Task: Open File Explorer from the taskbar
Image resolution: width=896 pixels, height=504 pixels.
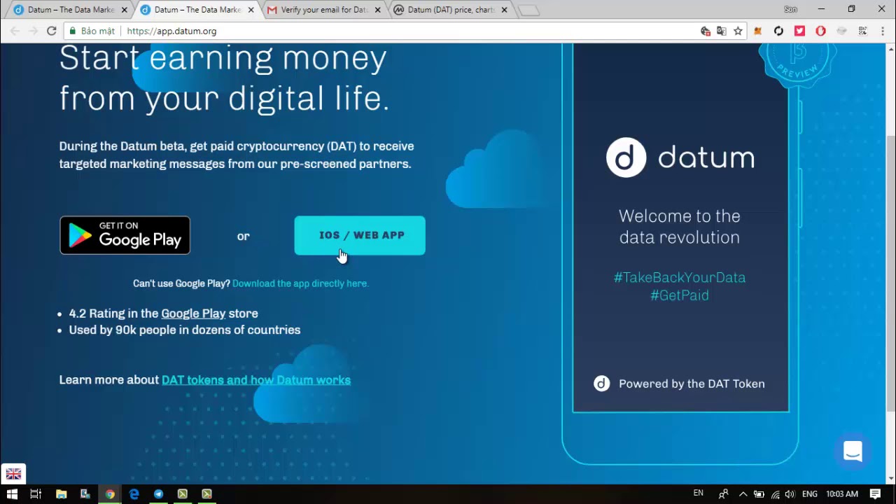Action: click(61, 494)
